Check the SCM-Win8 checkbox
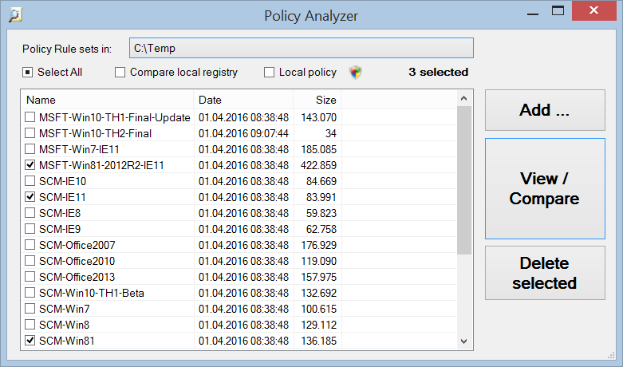Viewport: 623px width, 367px height. coord(30,325)
